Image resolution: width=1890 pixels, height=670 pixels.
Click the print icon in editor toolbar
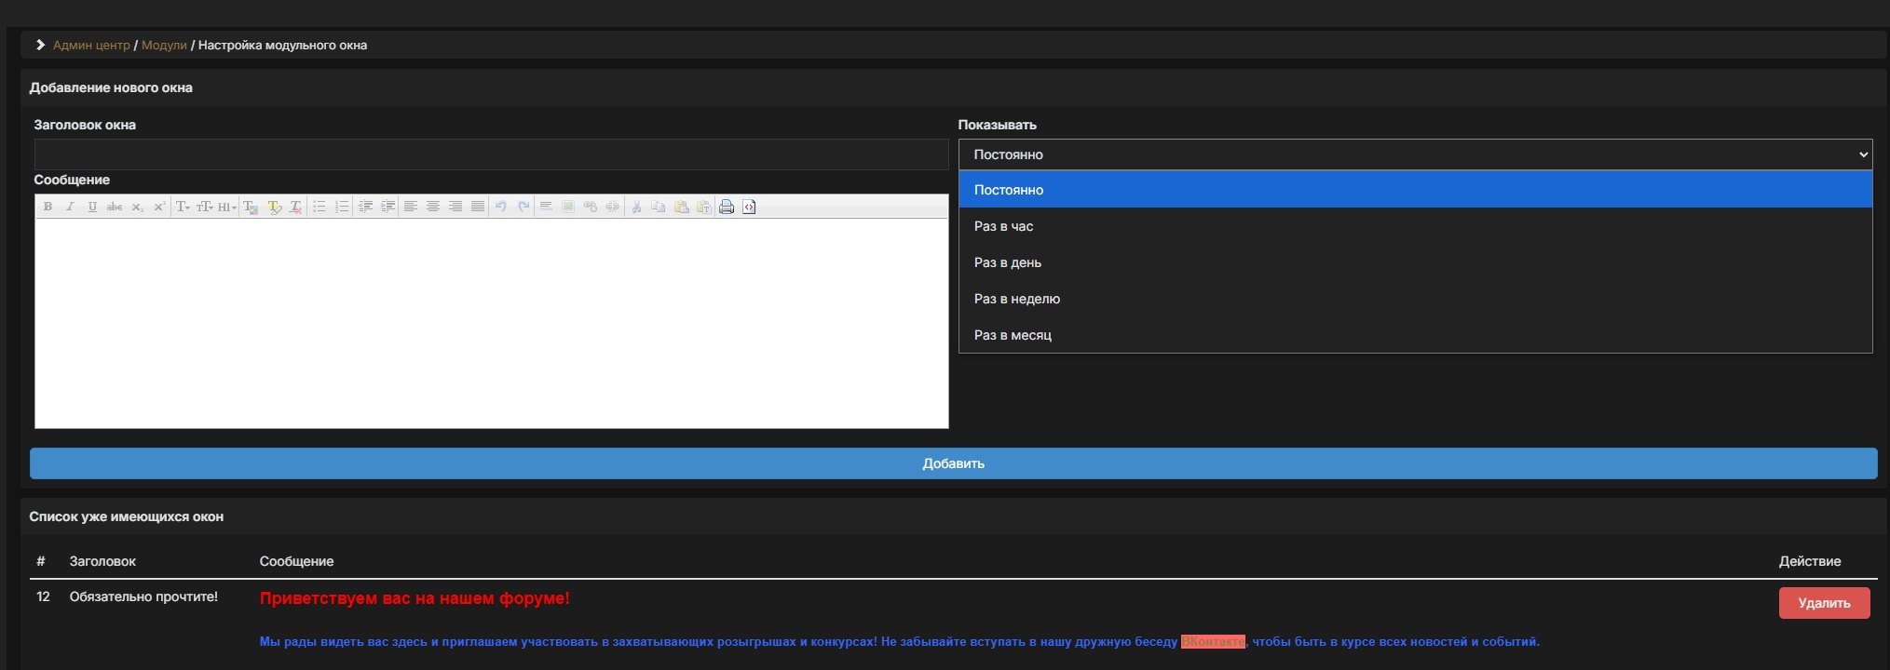tap(727, 207)
